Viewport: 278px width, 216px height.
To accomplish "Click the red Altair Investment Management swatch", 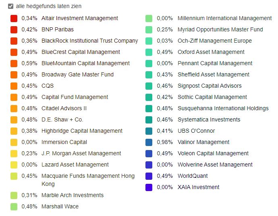I will coord(14,18).
